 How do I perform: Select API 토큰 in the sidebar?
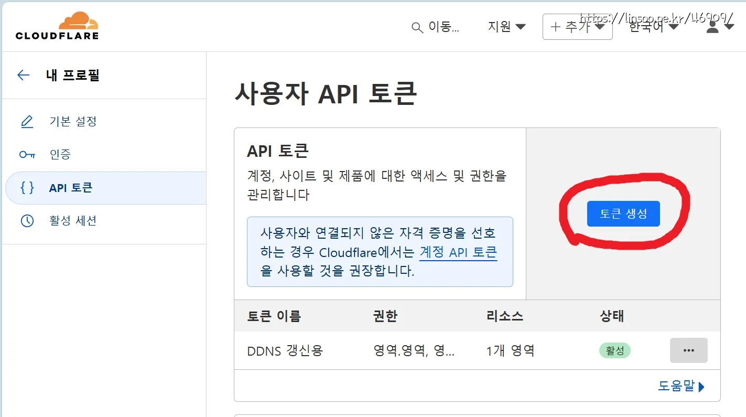105,188
